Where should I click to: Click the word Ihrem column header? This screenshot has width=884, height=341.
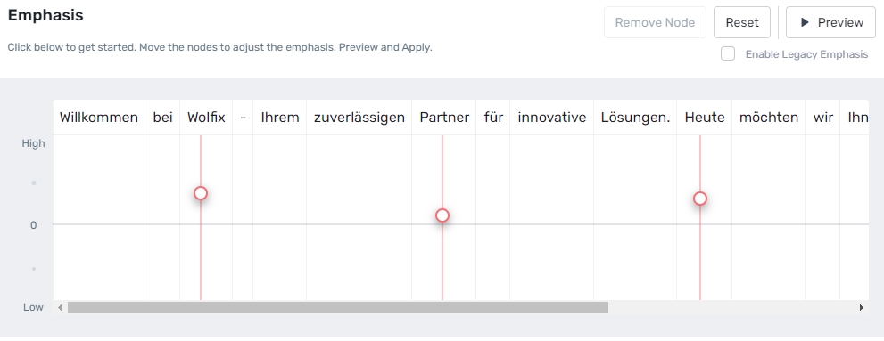click(279, 118)
